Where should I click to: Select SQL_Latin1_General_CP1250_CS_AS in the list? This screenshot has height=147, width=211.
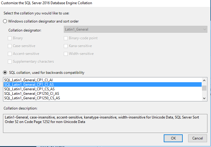click(103, 98)
